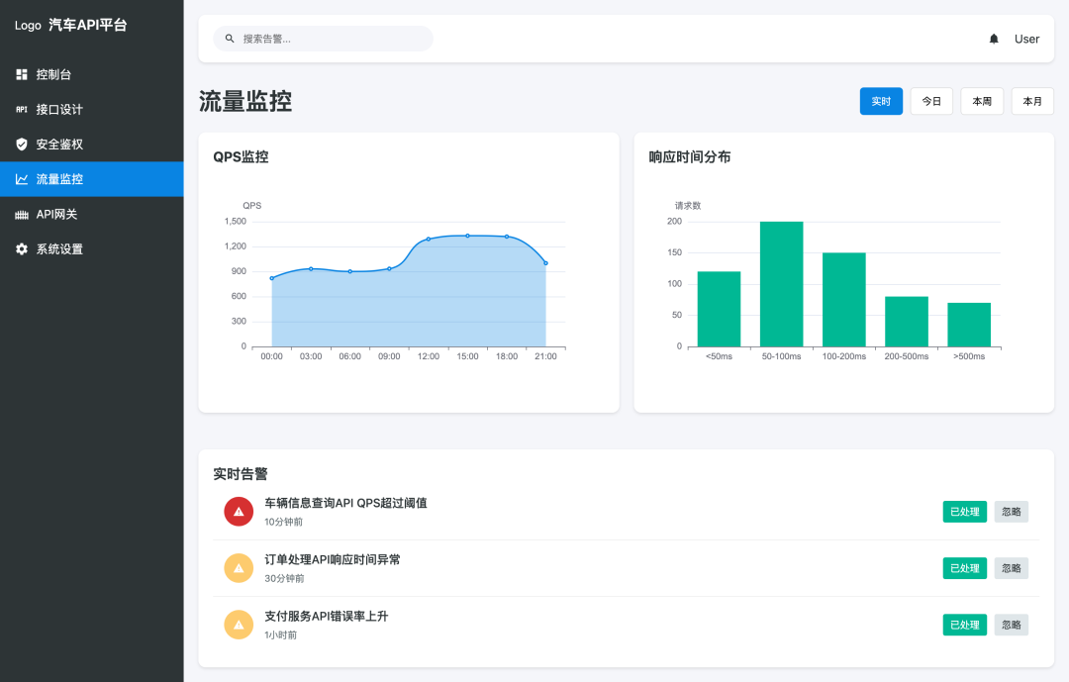Click the yellow warning icon for 订单处理API alert
Image resolution: width=1069 pixels, height=682 pixels.
239,568
